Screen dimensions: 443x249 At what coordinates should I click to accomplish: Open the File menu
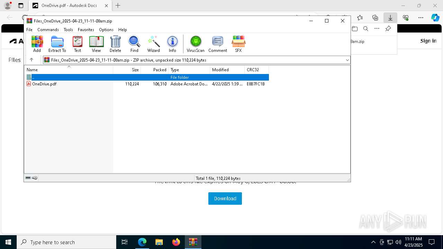[29, 30]
